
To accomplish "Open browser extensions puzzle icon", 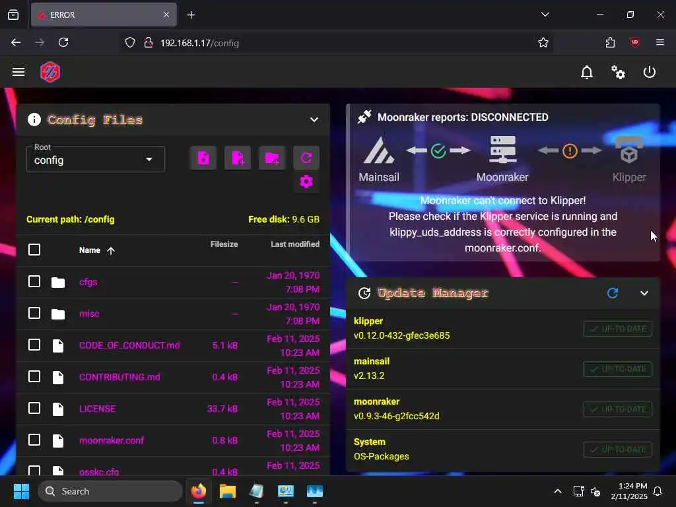I will (x=610, y=42).
